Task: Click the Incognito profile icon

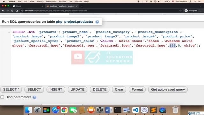Action: (191, 11)
